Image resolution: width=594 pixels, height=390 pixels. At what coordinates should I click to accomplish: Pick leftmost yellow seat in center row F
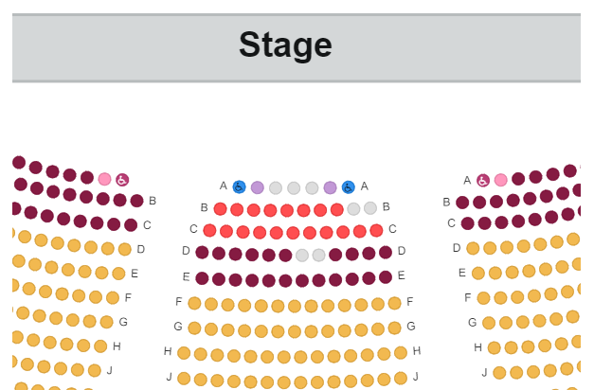click(194, 303)
